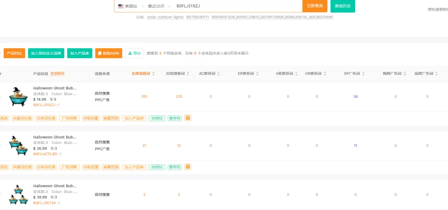The image size is (448, 210).
Task: Sort by 视频广告词 column arrows
Action: 405,74
